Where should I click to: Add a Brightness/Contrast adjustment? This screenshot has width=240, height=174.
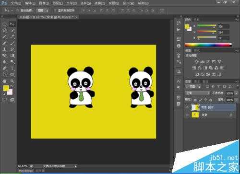pyautogui.click(x=197, y=62)
